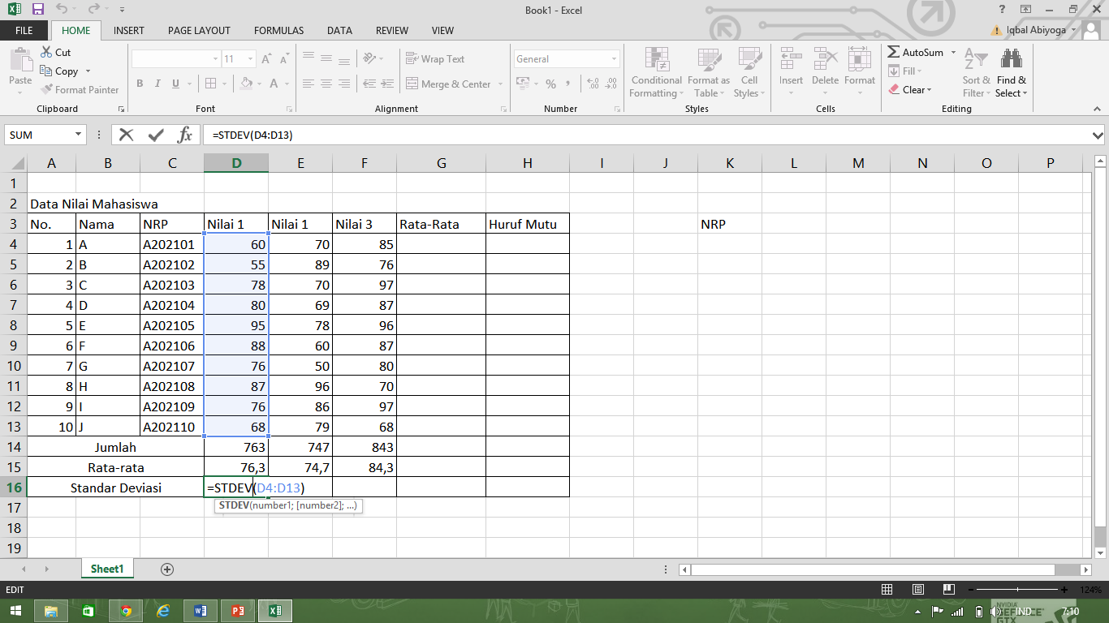Switch to the PAGE LAYOUT tab
This screenshot has height=623, width=1109.
click(x=199, y=30)
